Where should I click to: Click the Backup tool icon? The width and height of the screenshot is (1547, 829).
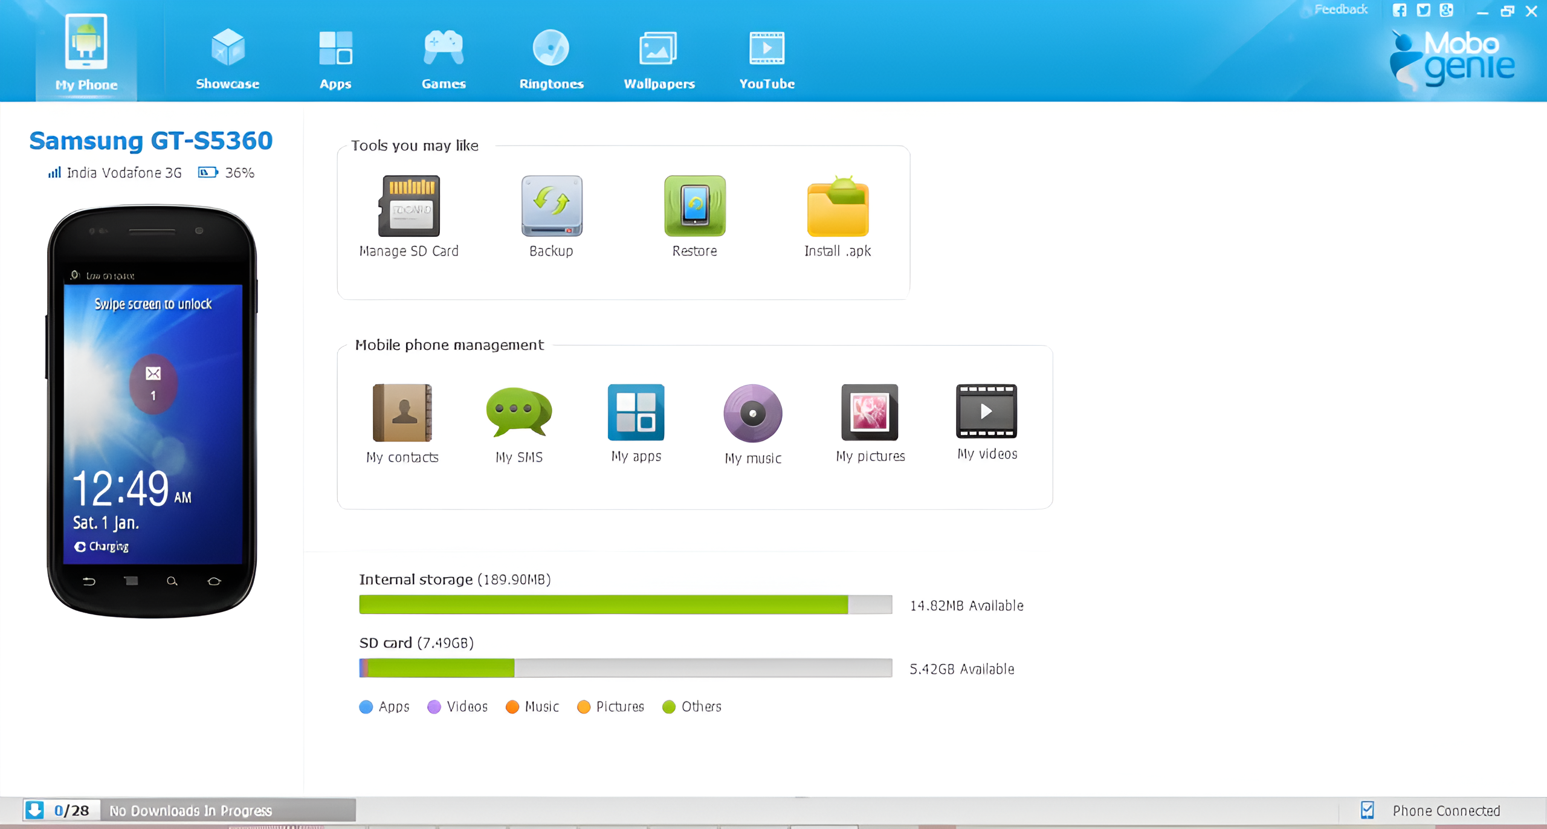point(551,207)
